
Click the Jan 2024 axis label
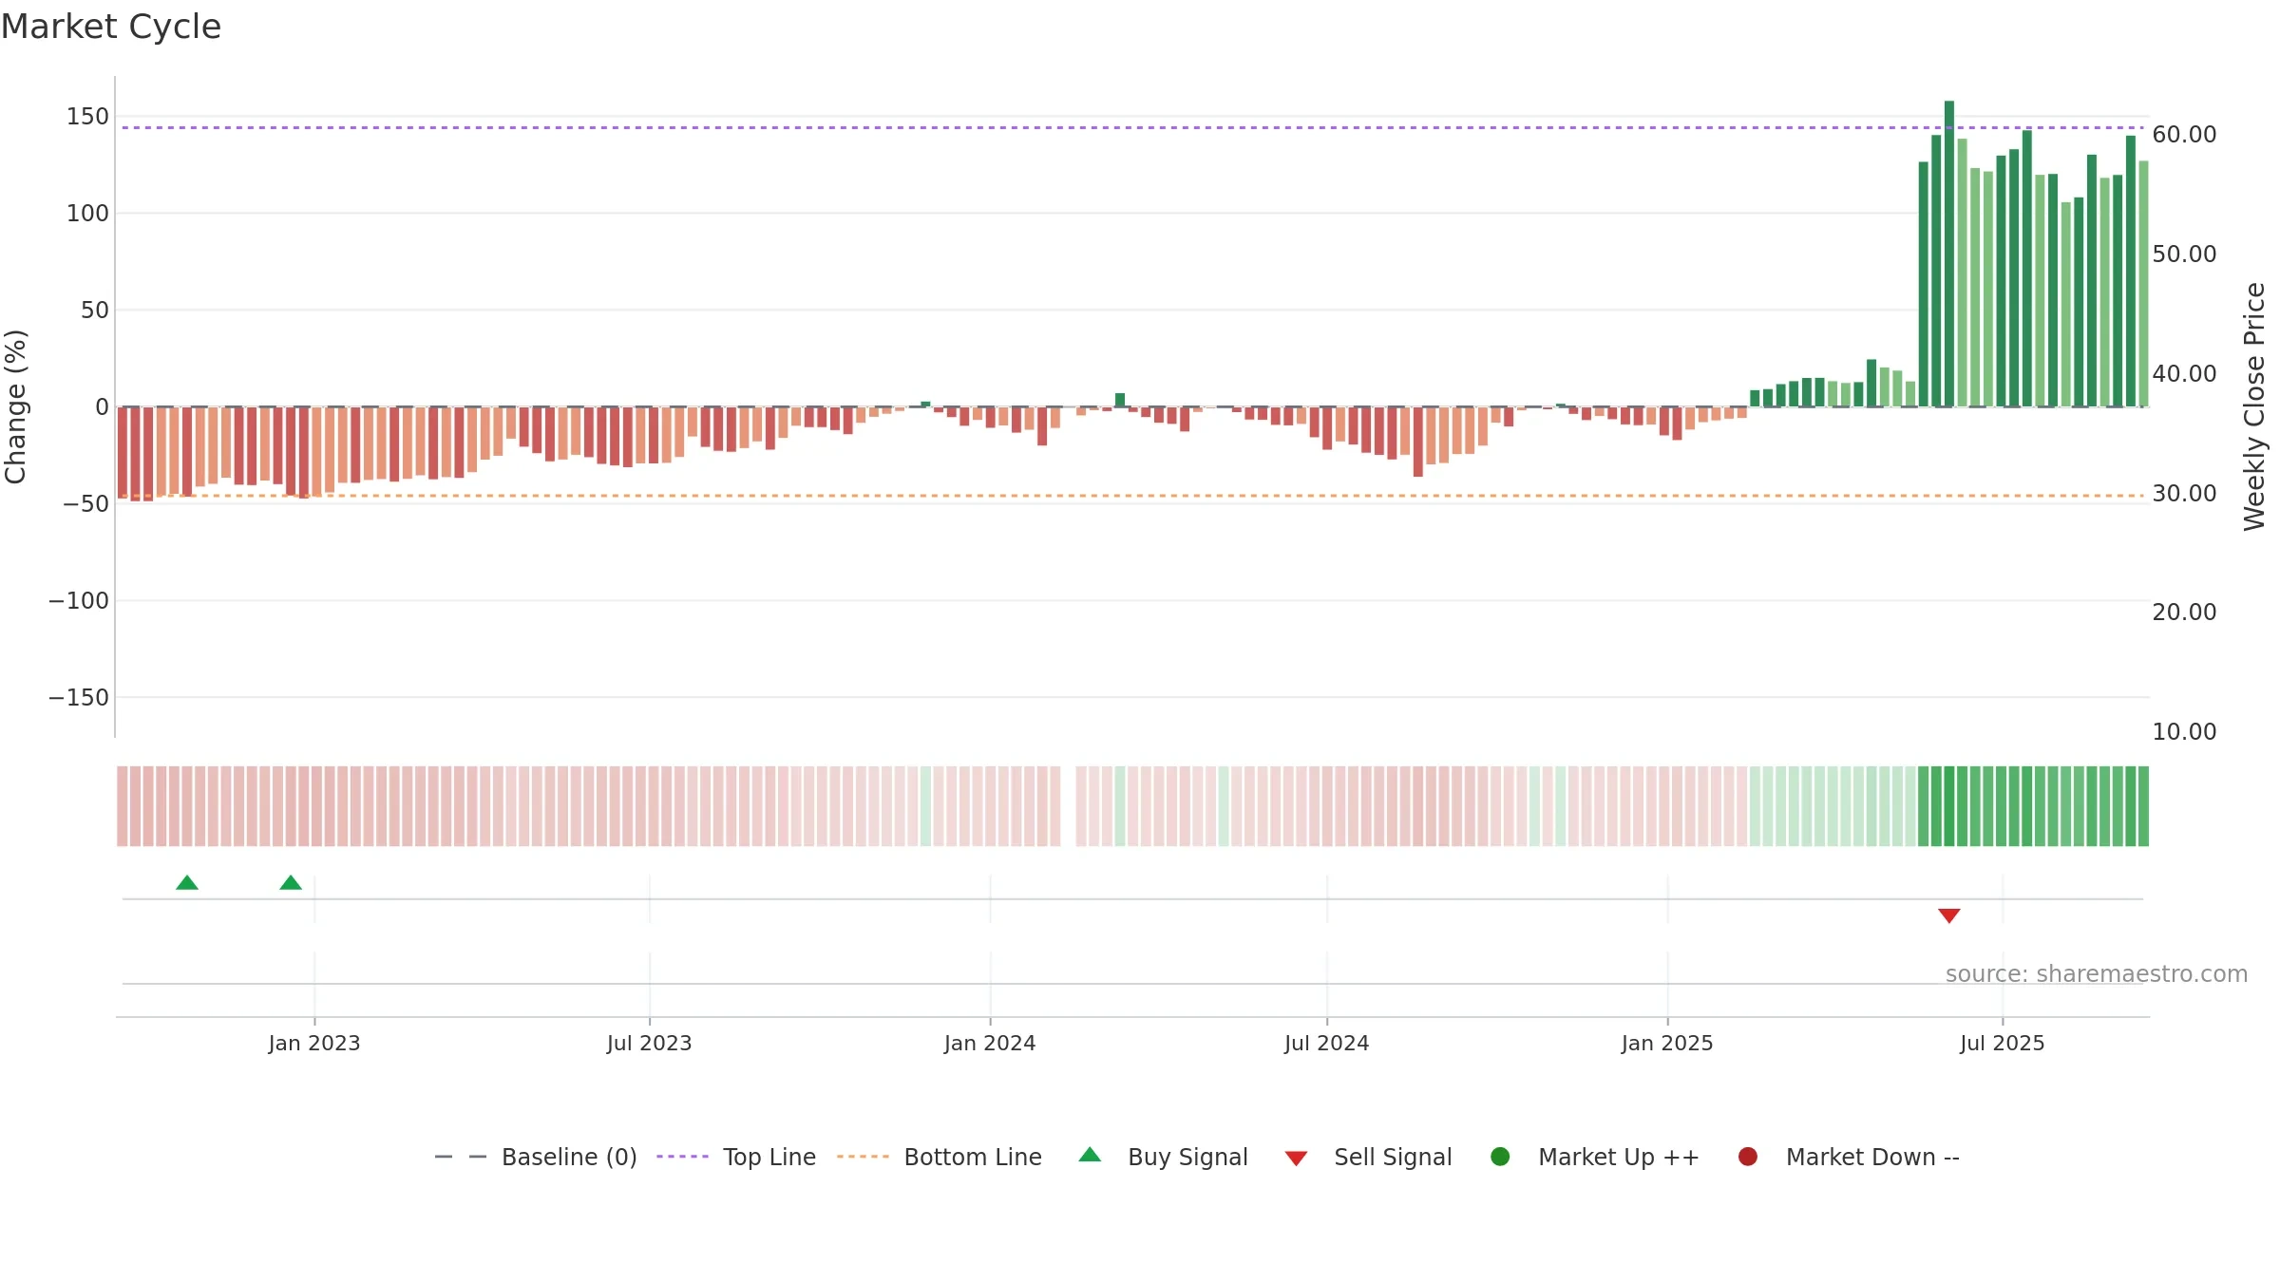coord(990,1044)
